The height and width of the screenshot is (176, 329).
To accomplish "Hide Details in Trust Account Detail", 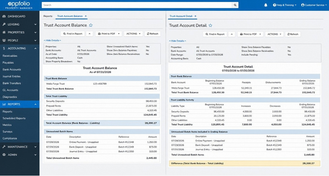I will (178, 41).
